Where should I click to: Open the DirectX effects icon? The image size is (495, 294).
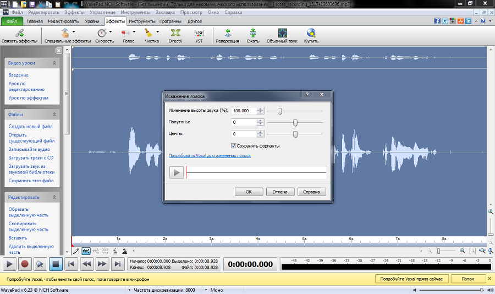point(175,33)
